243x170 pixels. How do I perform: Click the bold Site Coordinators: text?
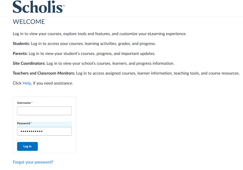pyautogui.click(x=29, y=63)
